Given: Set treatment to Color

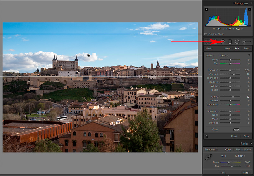Looking at the screenshot, I should point(228,149).
